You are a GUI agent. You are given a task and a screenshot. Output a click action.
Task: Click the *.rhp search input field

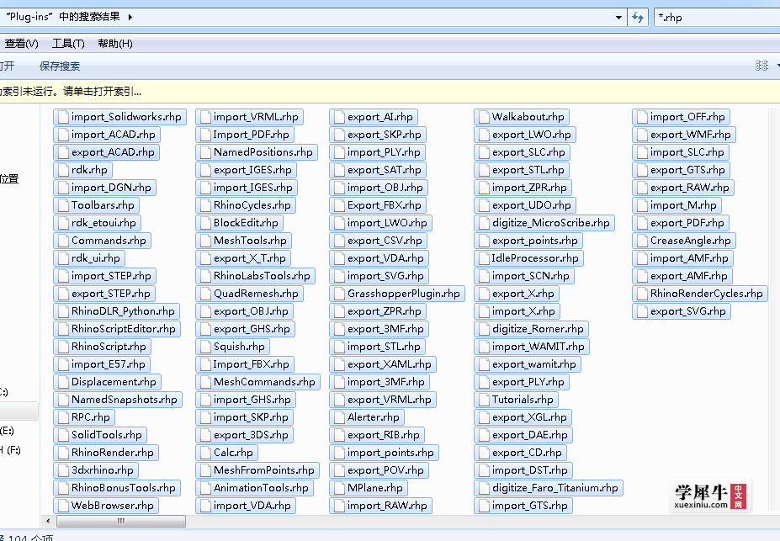pos(717,18)
